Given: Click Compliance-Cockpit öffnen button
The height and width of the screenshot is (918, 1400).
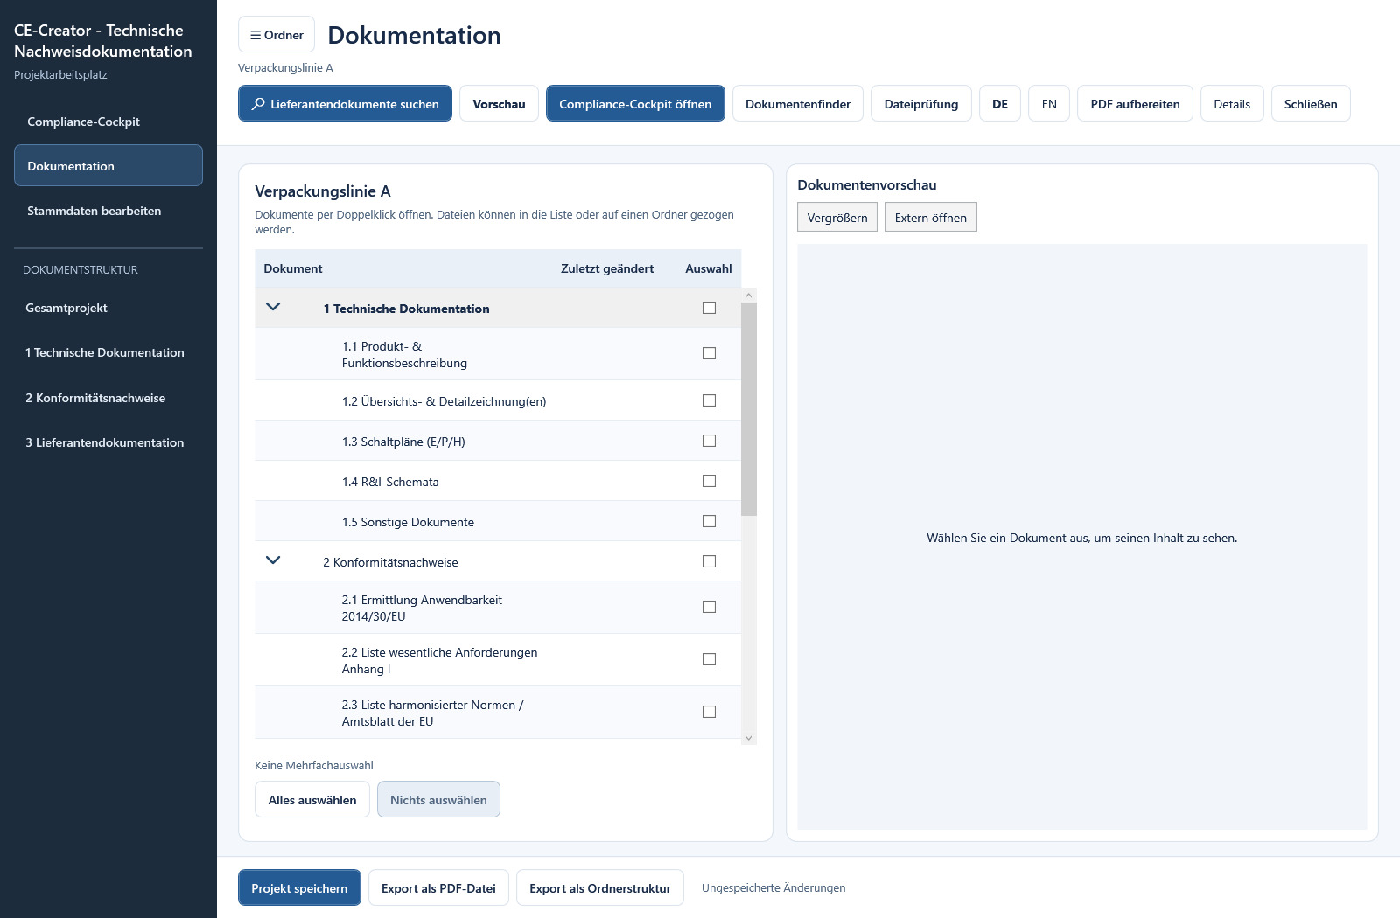Looking at the screenshot, I should pos(635,104).
